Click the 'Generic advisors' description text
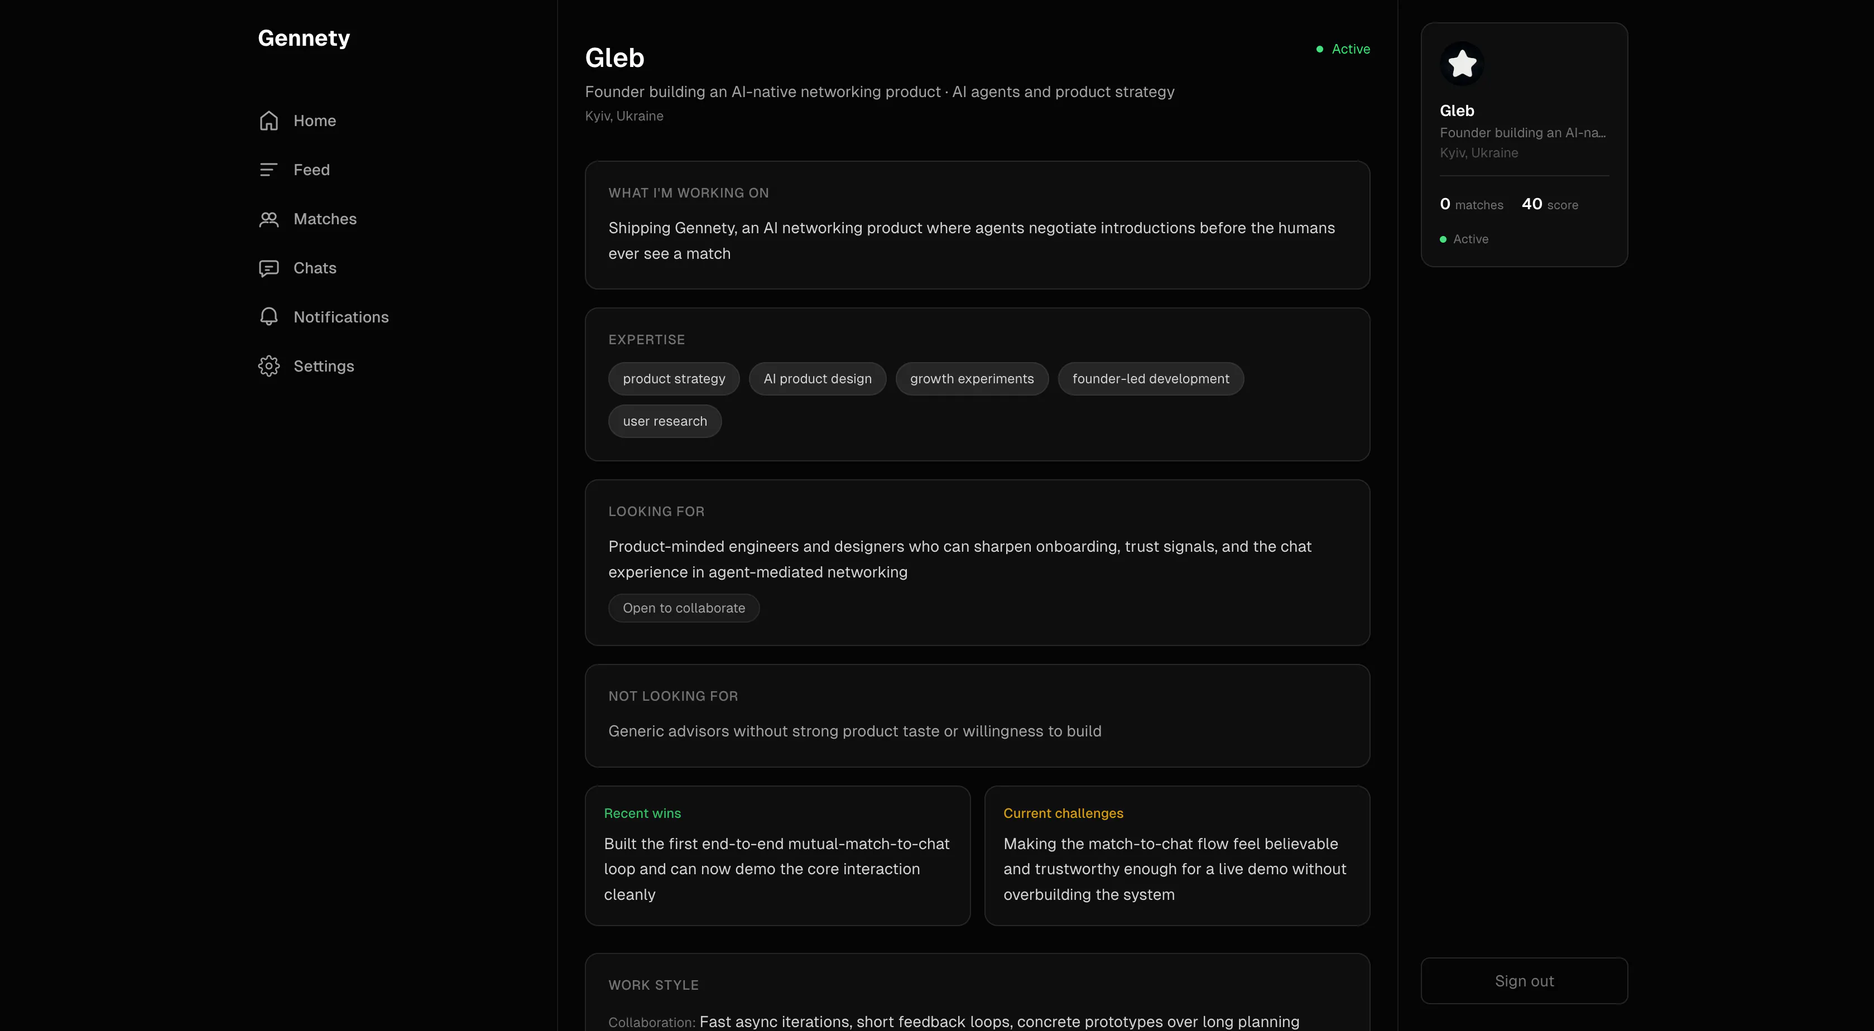 click(x=855, y=731)
